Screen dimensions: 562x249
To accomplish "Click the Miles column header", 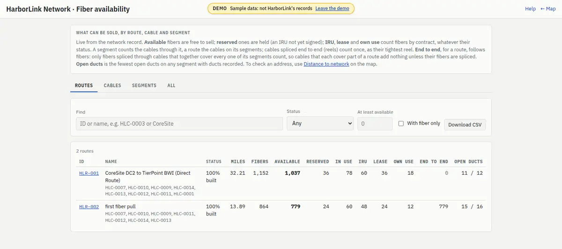I will (x=238, y=162).
